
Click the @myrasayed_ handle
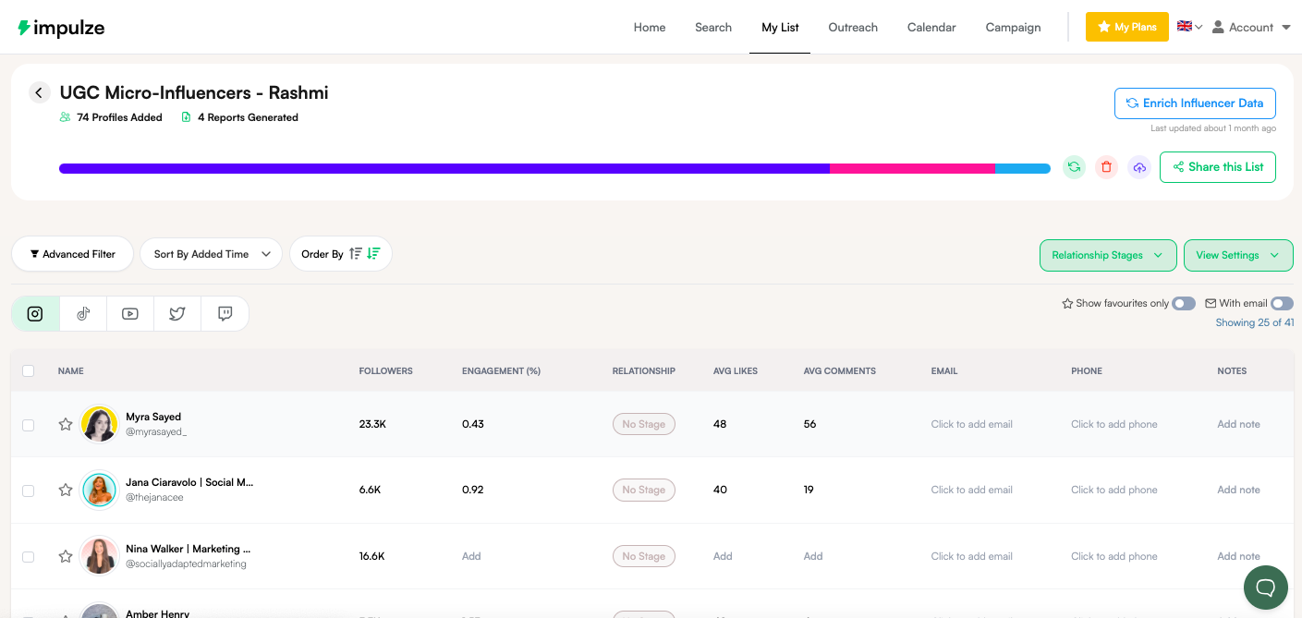tap(156, 431)
